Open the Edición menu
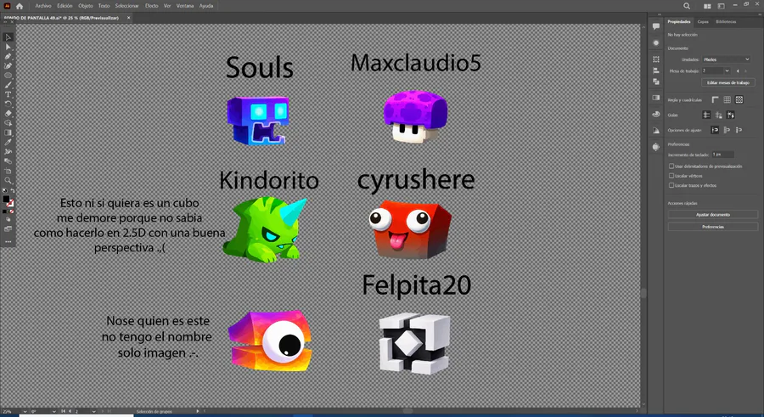 pos(65,6)
